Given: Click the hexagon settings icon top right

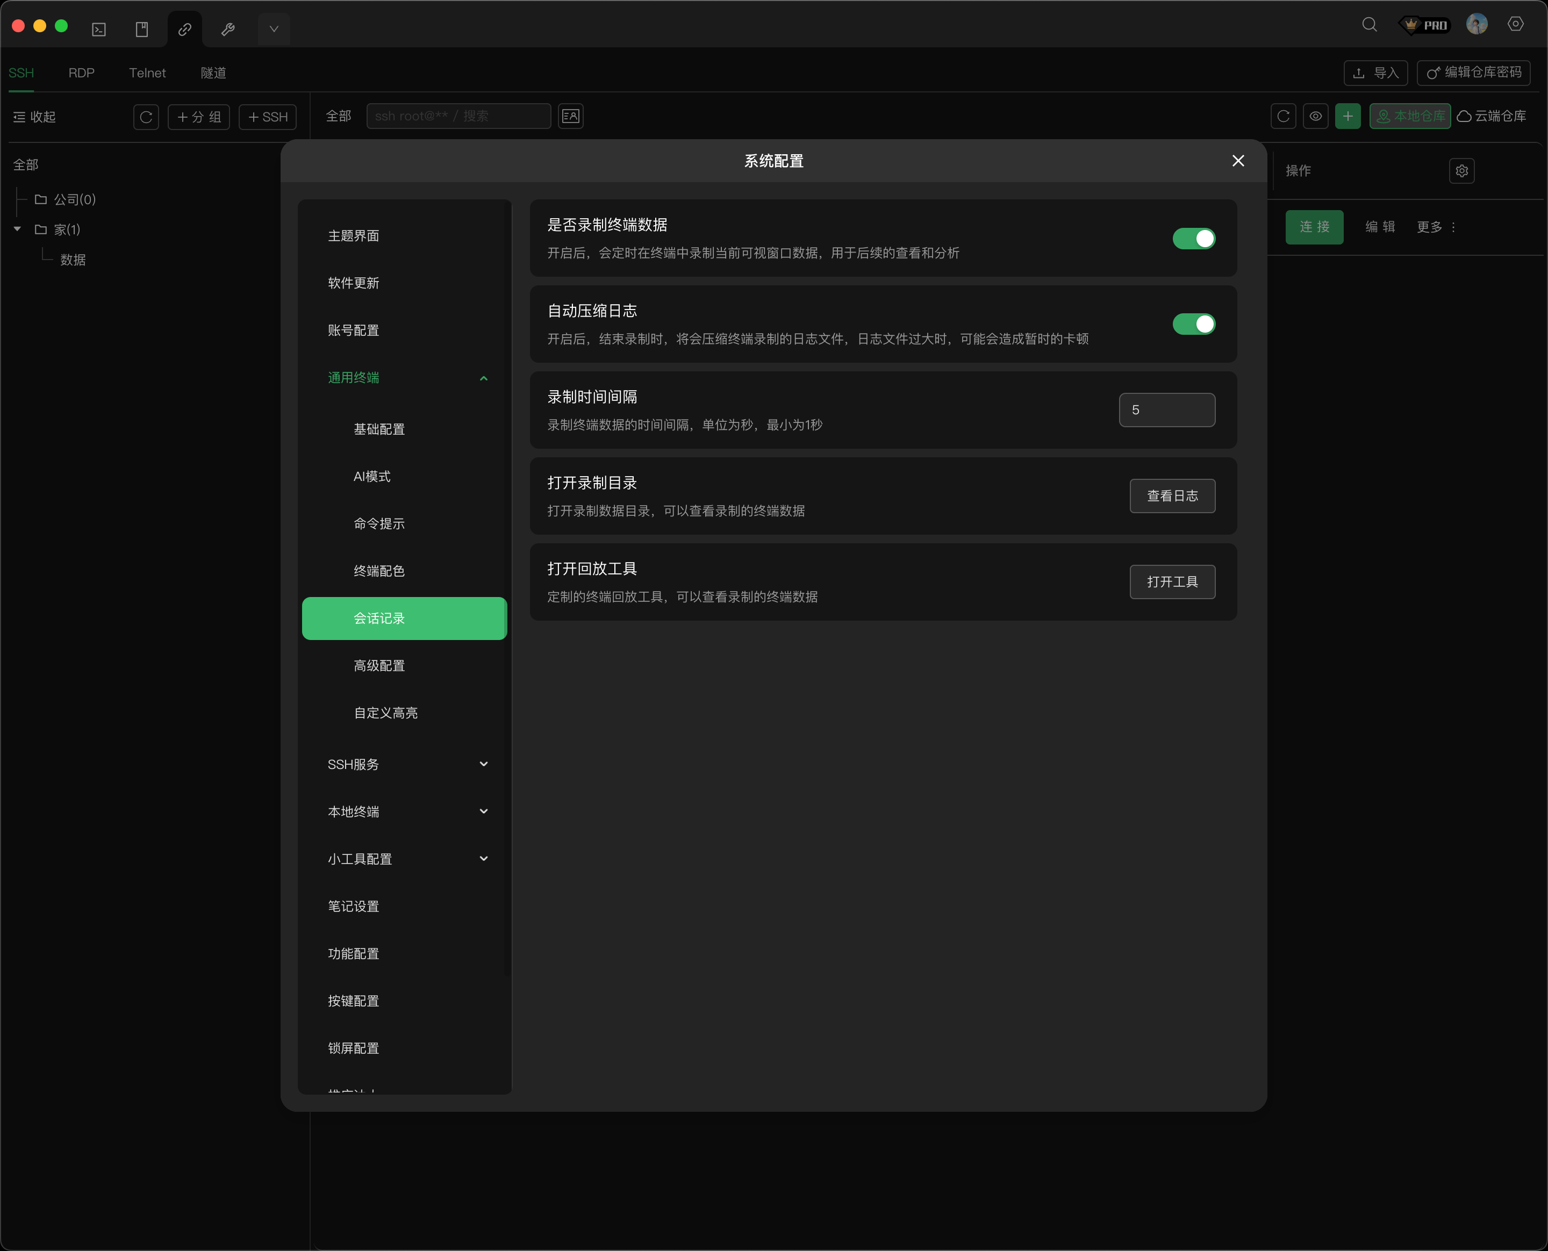Looking at the screenshot, I should tap(1516, 25).
